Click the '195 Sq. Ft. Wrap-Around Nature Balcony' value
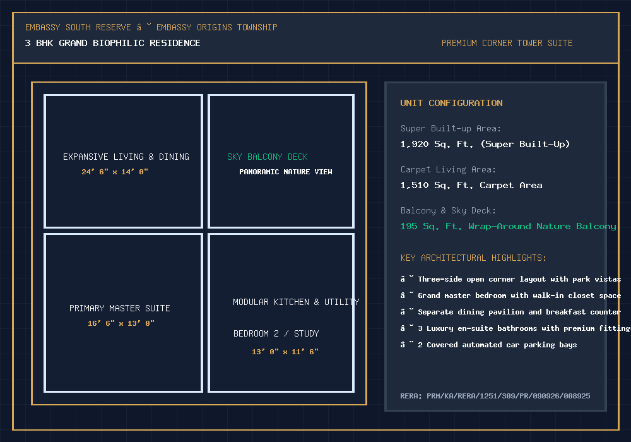 508,226
